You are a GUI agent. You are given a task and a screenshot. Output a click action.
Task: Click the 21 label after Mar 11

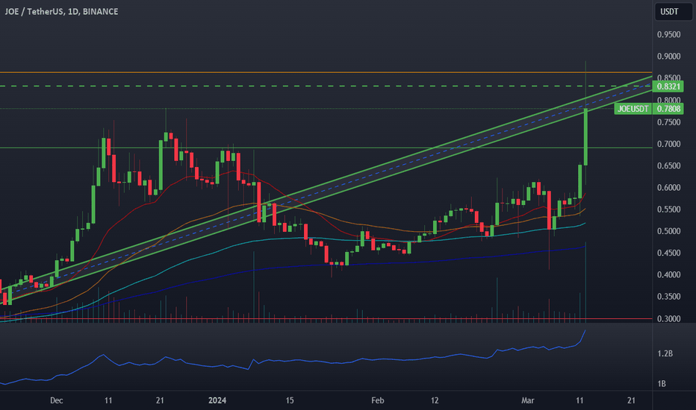(631, 401)
